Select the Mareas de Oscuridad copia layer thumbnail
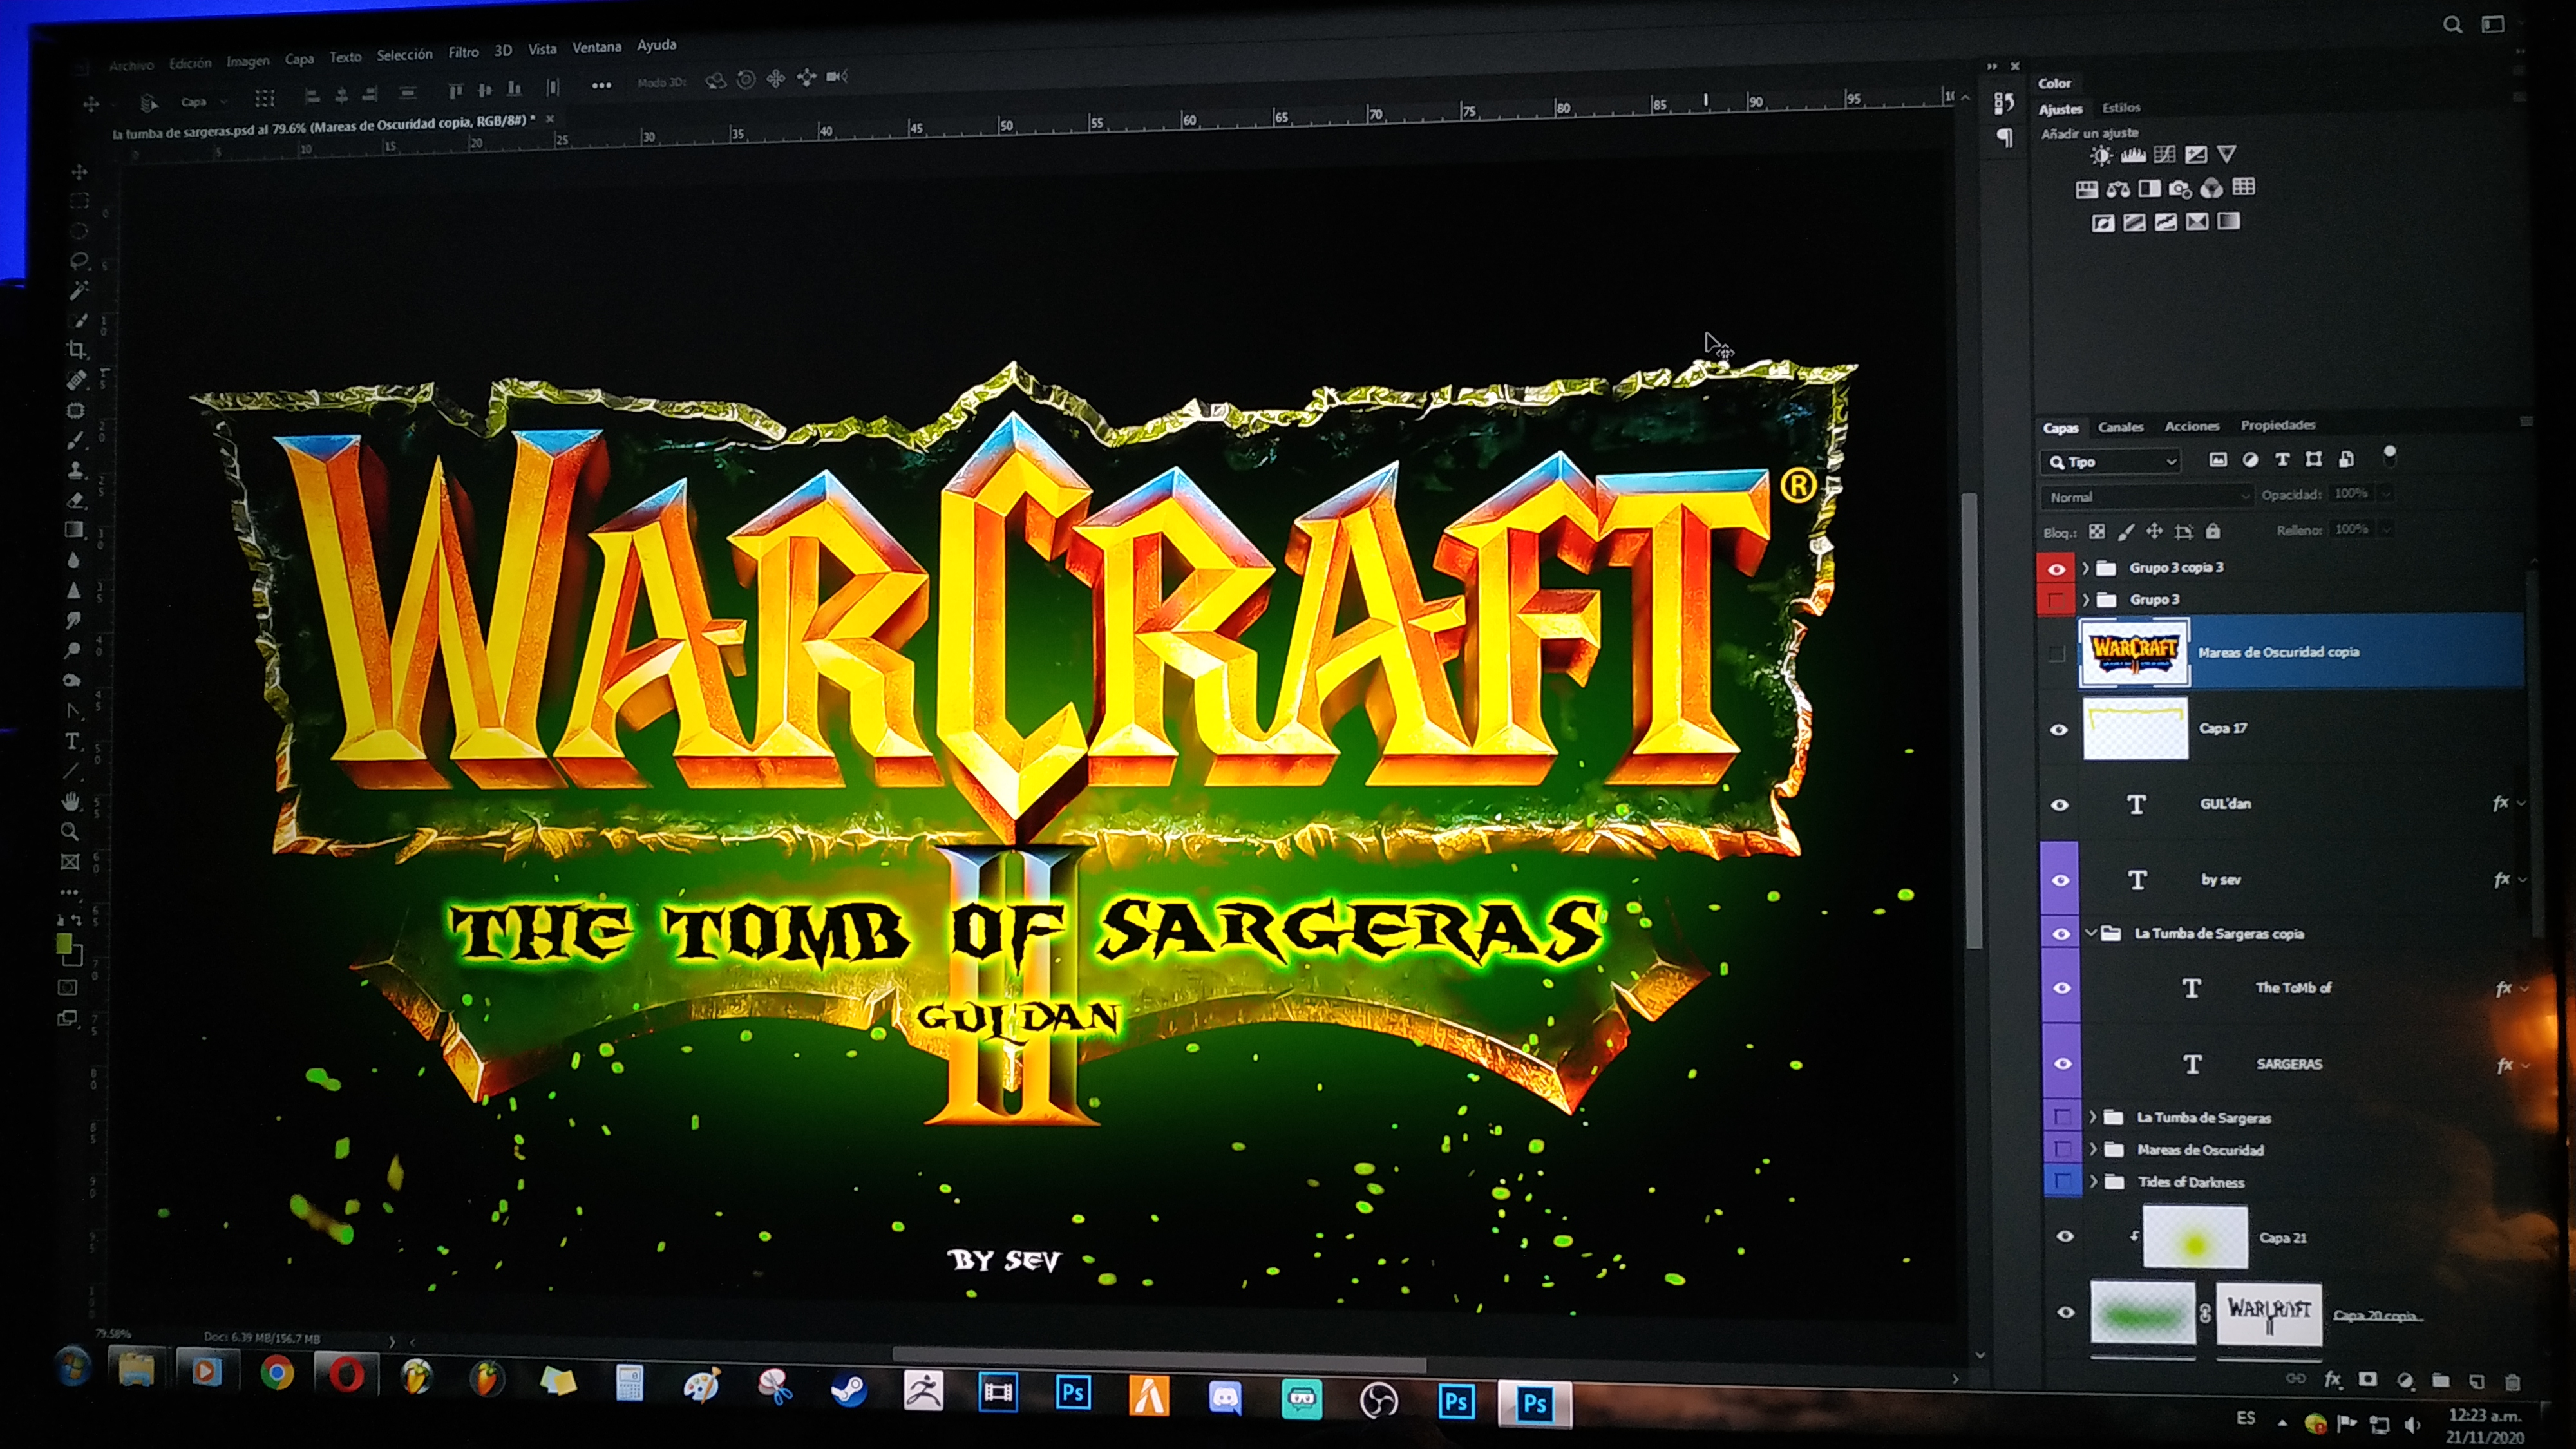Screen dimensions: 2576x1449 click(x=2134, y=653)
